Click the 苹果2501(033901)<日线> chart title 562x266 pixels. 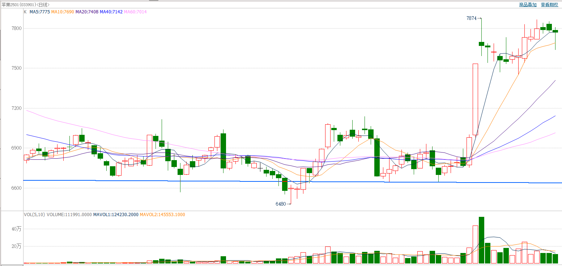(x=26, y=5)
